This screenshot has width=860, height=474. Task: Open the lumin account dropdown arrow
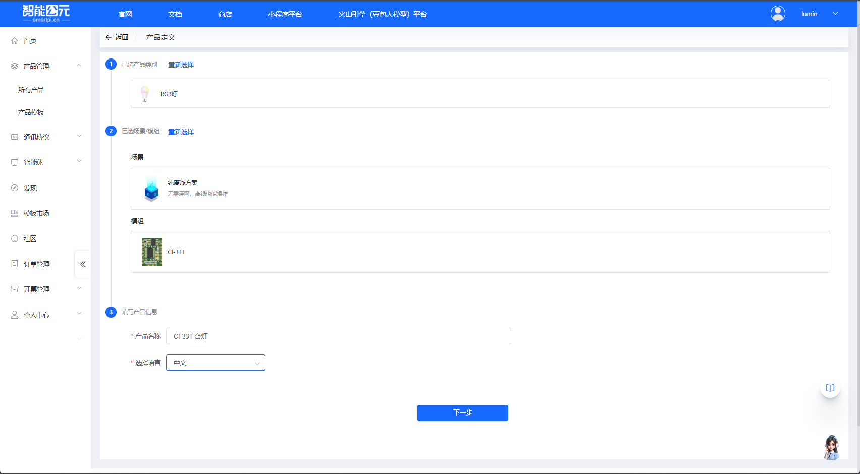pos(835,14)
